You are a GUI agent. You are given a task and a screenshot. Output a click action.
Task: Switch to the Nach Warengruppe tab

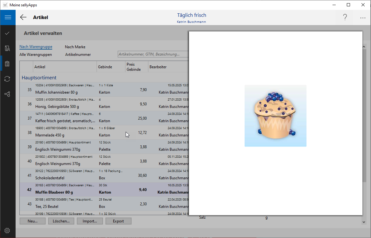pos(36,47)
